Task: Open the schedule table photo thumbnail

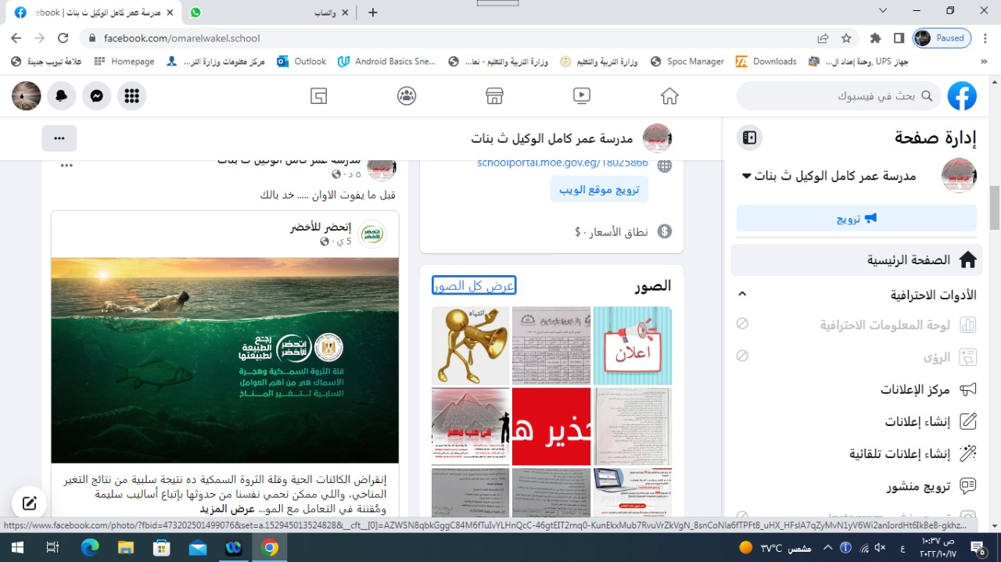Action: point(551,345)
